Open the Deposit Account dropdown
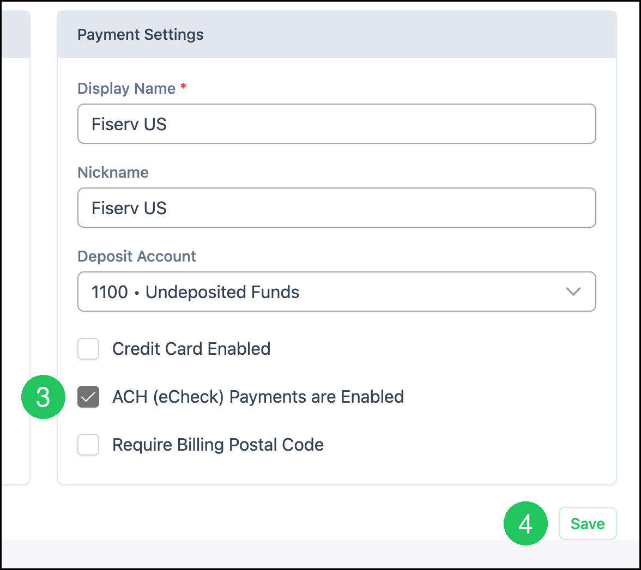Screen dimensions: 641x570 point(336,292)
